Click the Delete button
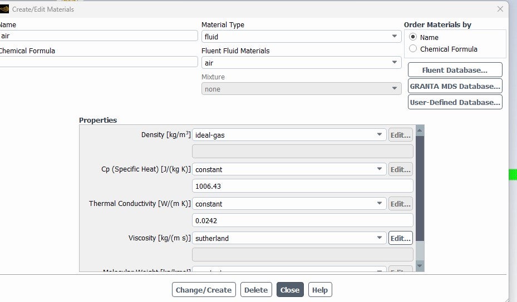Screen dimensions: 517x302 point(256,290)
